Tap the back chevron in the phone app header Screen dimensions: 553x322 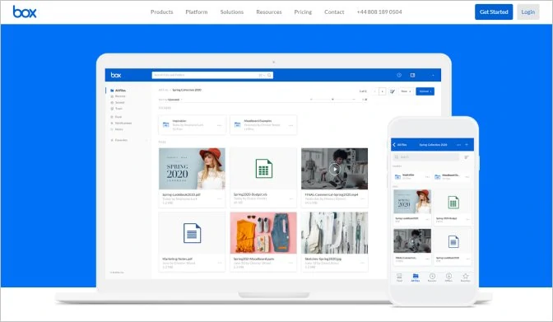pos(394,145)
